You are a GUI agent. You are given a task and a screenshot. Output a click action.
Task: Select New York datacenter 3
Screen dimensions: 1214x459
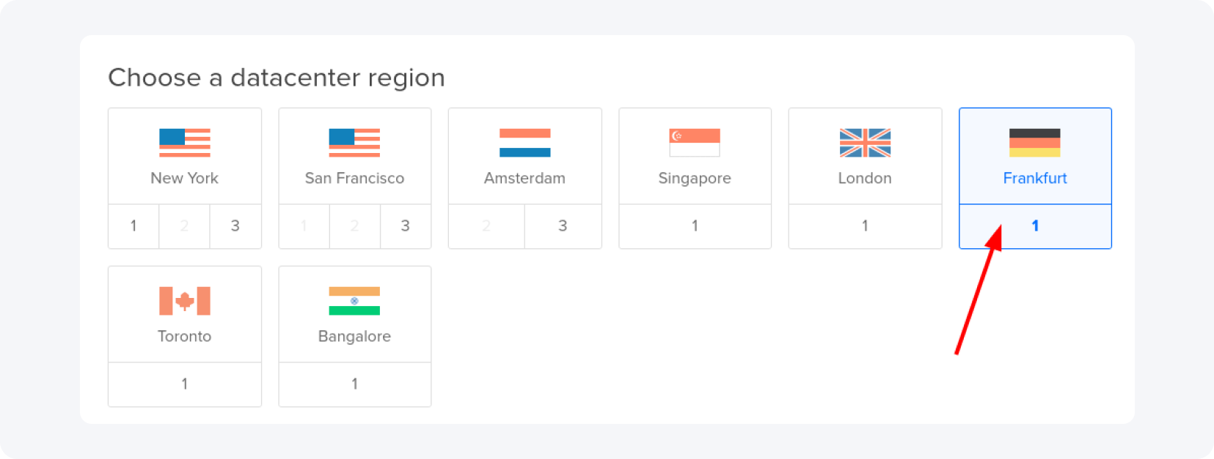pos(235,226)
